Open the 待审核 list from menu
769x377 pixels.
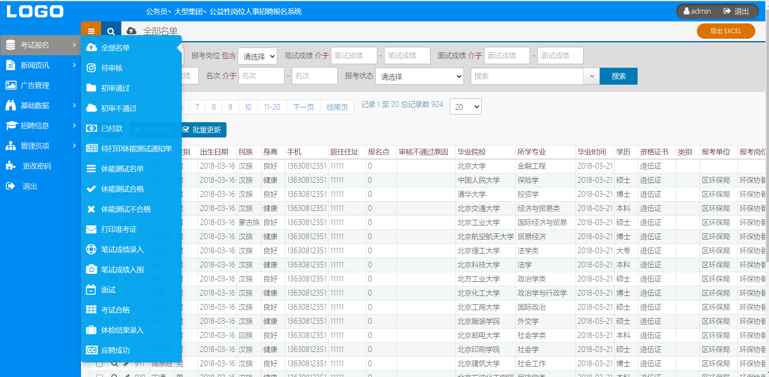pos(112,68)
